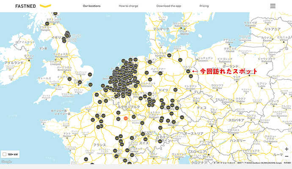This screenshot has height=169, width=292.
Task: Select the station marker just southeast of Berlin
Action: (x=191, y=76)
